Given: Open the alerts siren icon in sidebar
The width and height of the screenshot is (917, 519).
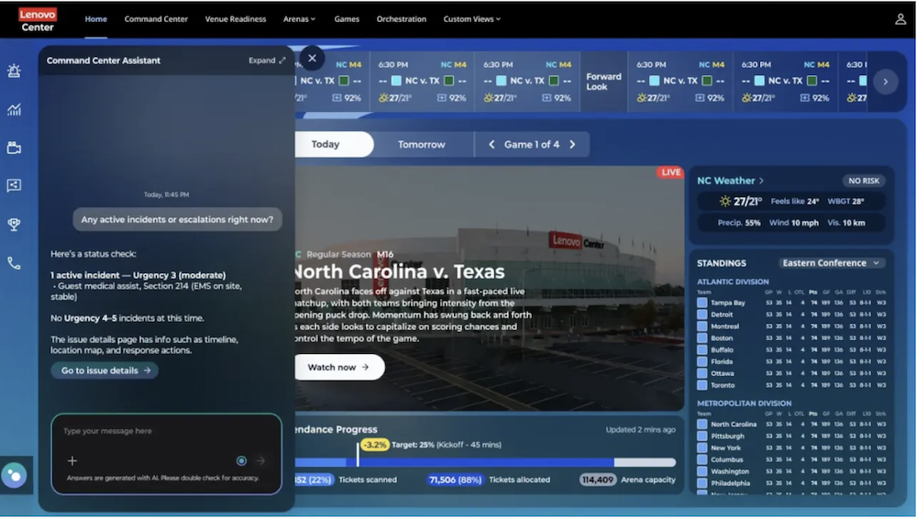Looking at the screenshot, I should tap(14, 71).
